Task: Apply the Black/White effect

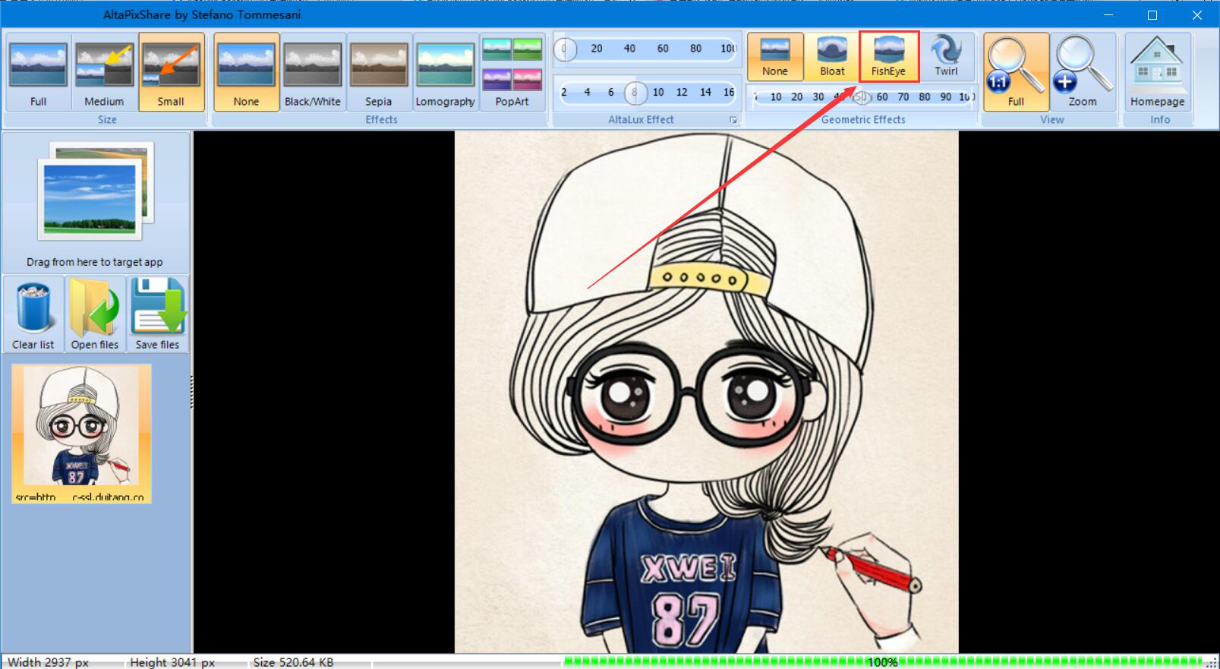Action: click(312, 73)
